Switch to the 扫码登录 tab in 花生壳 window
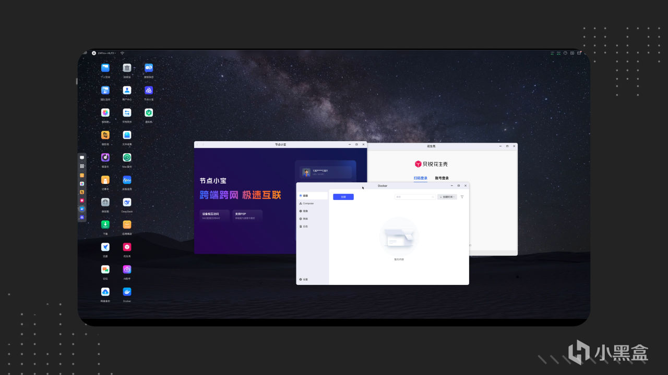Screen dimensions: 668x375 coord(421,178)
